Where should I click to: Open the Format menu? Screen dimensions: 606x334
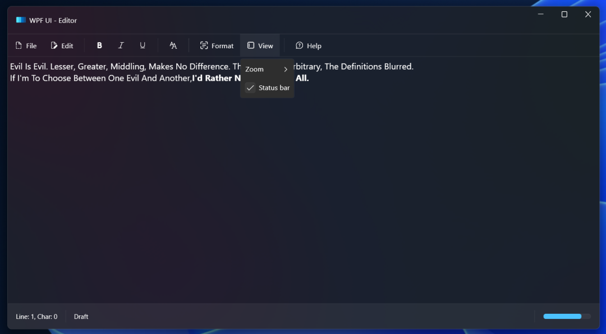coord(217,45)
